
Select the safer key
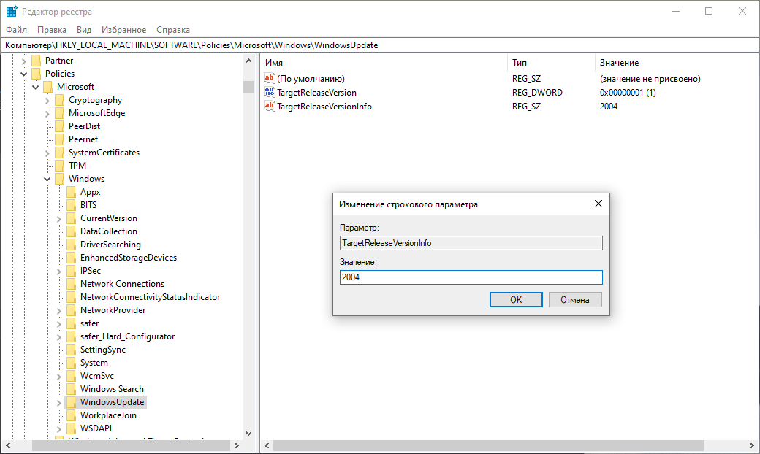click(x=90, y=323)
